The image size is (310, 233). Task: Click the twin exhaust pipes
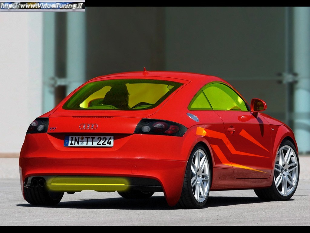[38, 183]
